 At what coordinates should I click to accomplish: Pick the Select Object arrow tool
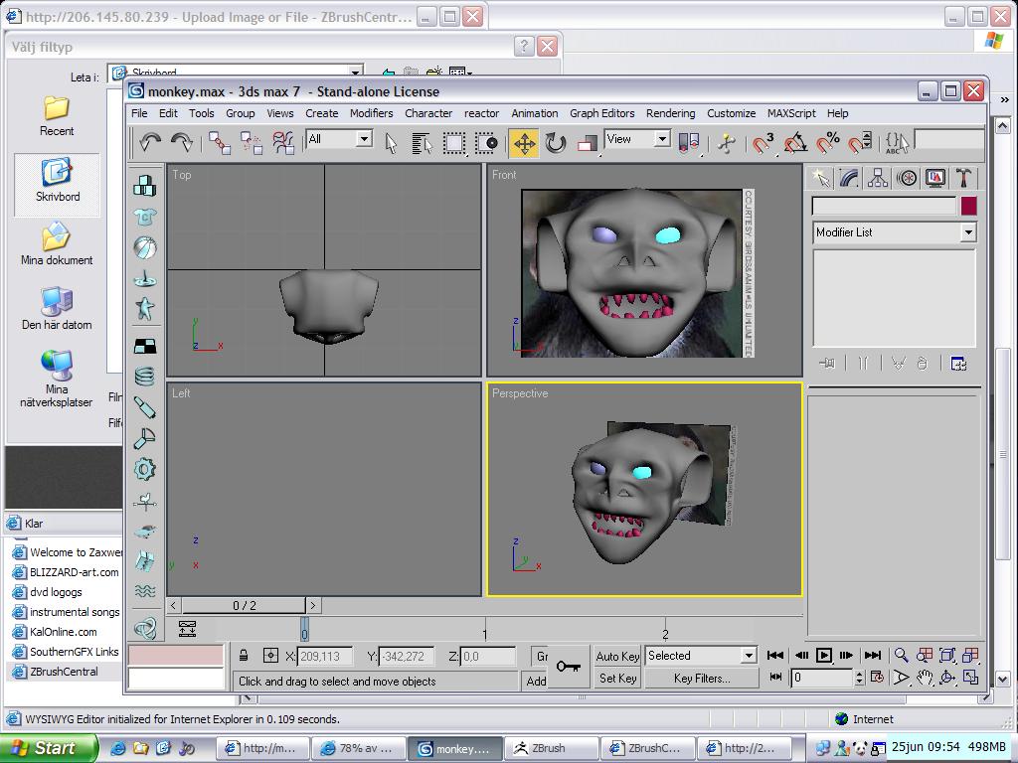click(391, 143)
